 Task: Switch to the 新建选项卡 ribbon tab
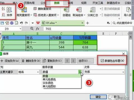pos(113,3)
